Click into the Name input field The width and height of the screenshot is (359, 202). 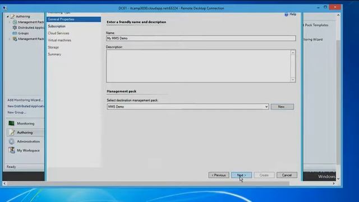(x=201, y=38)
